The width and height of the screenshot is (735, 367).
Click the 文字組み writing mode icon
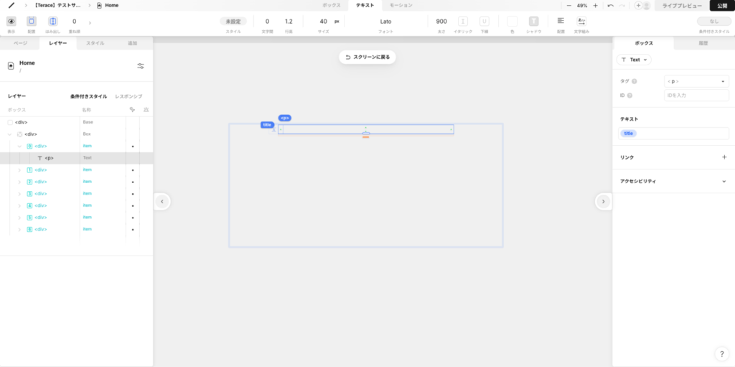coord(581,21)
